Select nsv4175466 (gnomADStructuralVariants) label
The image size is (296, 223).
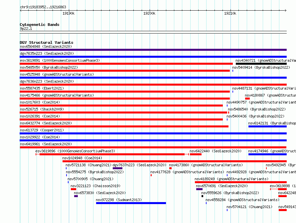57,95
